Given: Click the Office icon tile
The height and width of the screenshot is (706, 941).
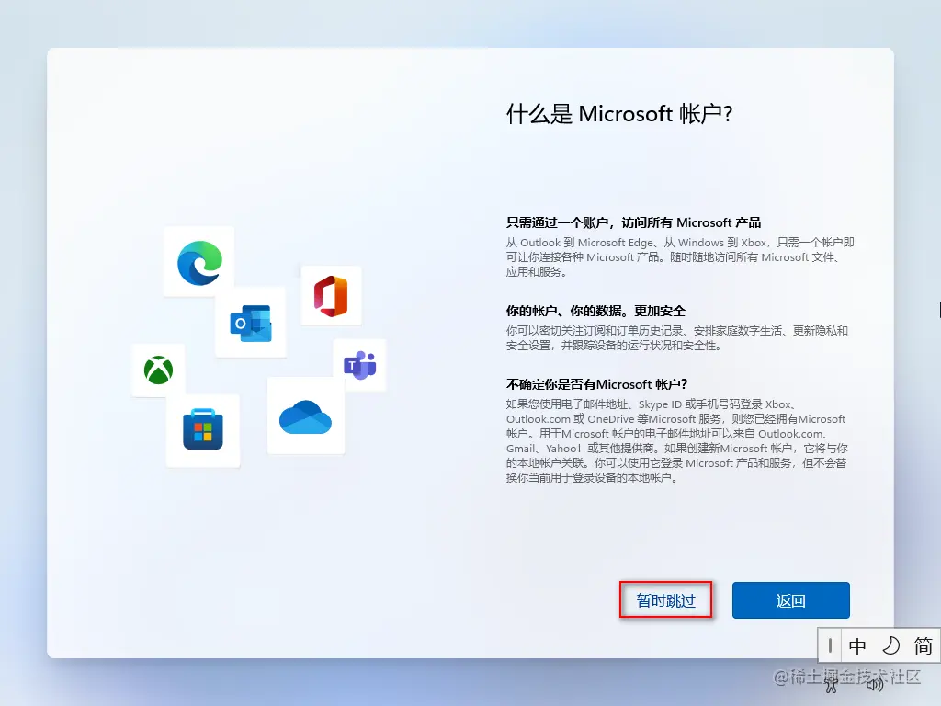Looking at the screenshot, I should (331, 295).
